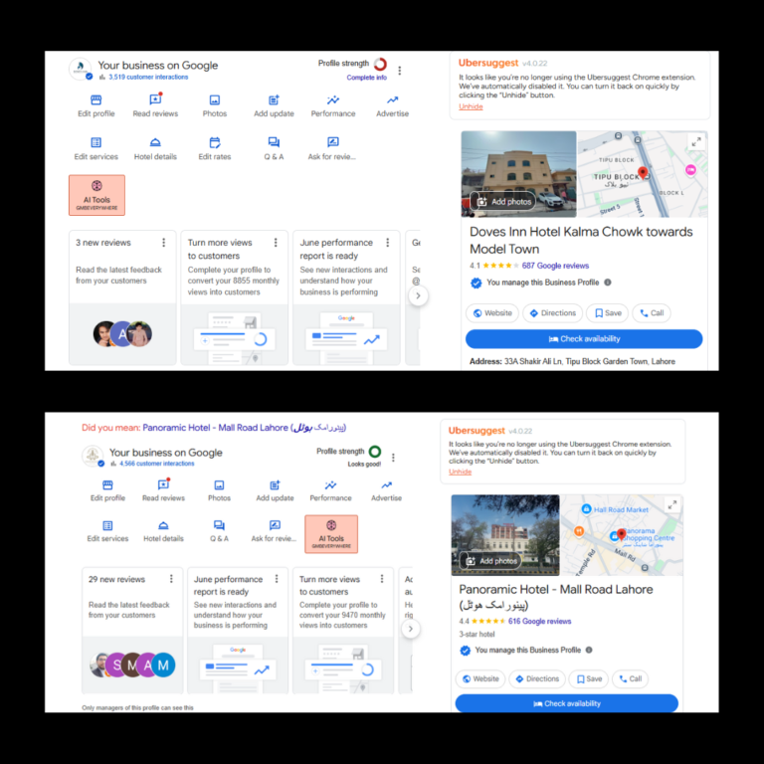The height and width of the screenshot is (764, 764).
Task: Open Did you mean Panoramic Hotel suggestion
Action: click(x=244, y=428)
